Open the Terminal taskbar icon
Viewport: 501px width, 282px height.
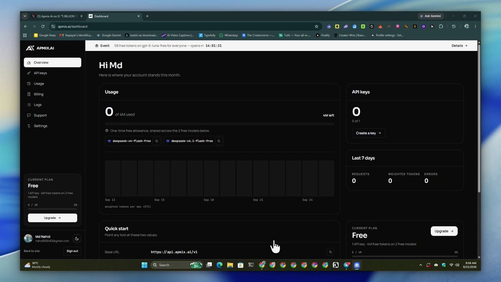(x=251, y=265)
